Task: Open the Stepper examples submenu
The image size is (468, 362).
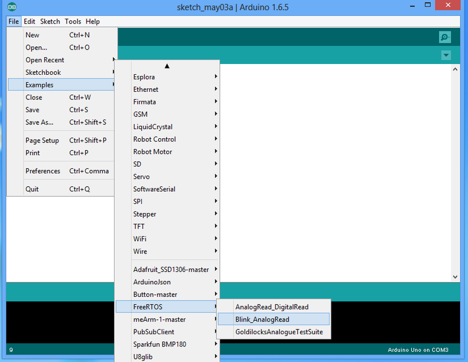Action: [167, 214]
